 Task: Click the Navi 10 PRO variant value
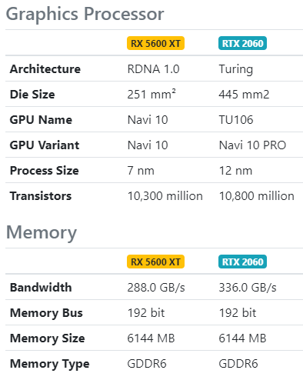coord(252,145)
